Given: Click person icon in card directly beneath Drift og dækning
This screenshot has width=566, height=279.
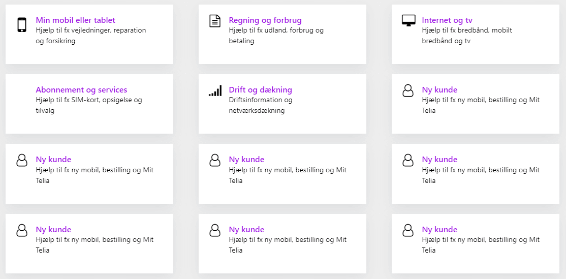Looking at the screenshot, I should pyautogui.click(x=215, y=161).
